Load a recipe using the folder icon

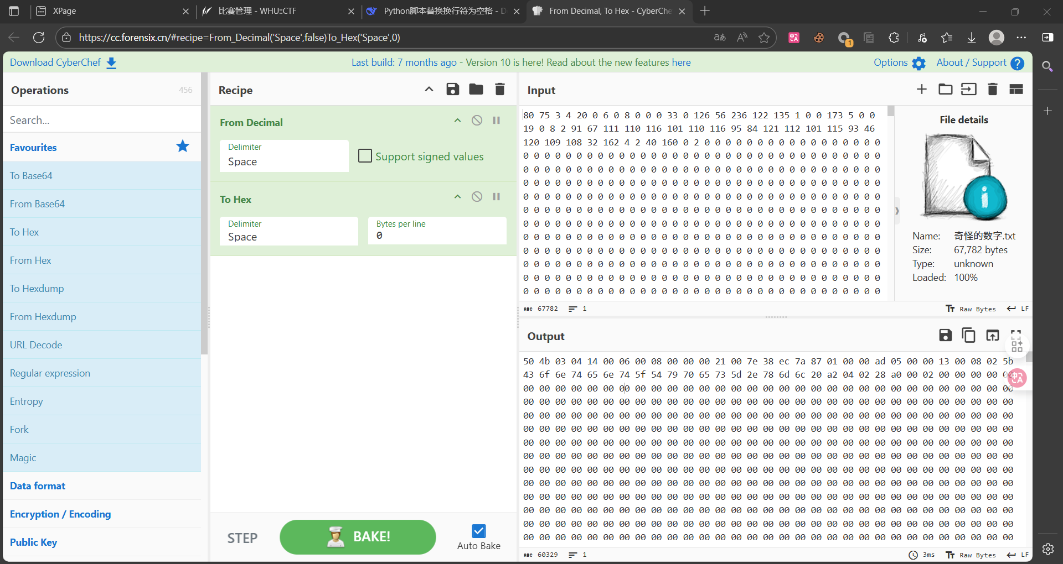tap(476, 90)
